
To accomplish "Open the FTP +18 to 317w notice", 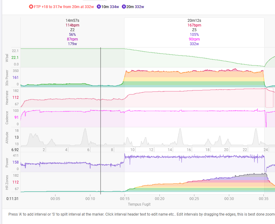I will 64,7.
